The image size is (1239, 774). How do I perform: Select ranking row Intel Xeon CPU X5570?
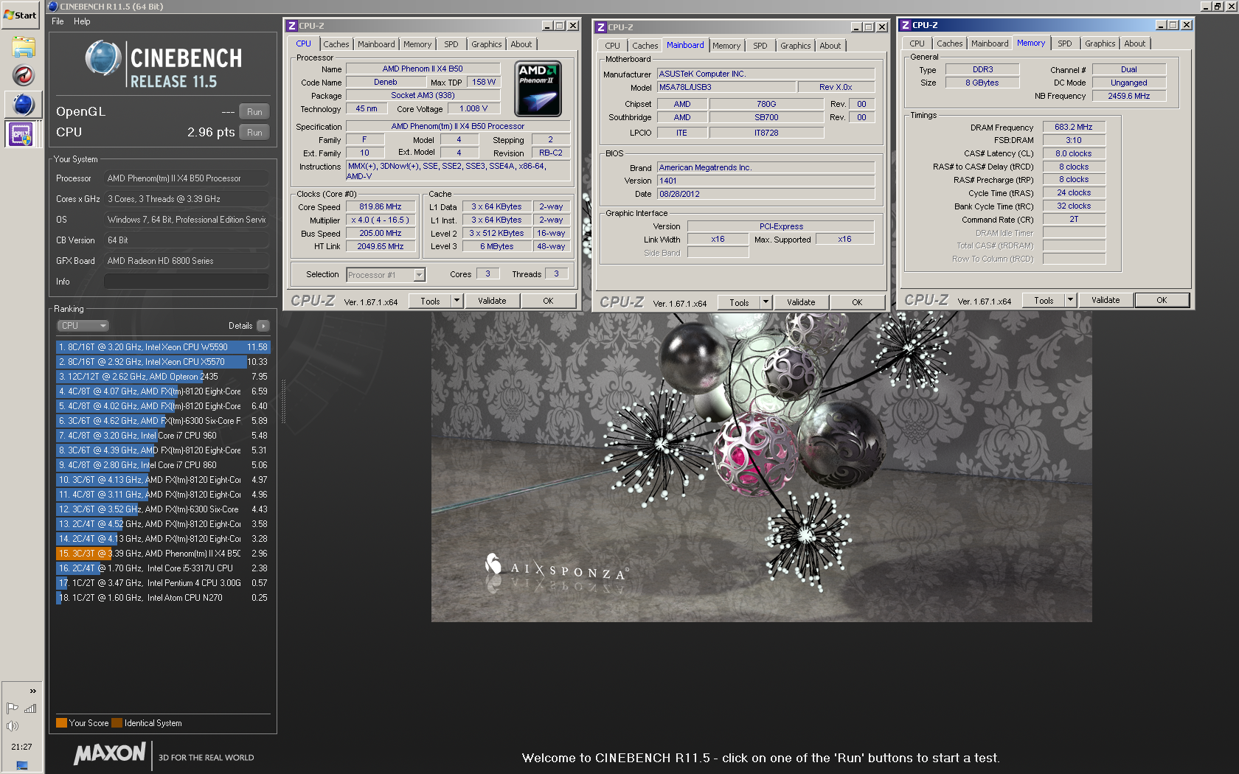point(163,362)
